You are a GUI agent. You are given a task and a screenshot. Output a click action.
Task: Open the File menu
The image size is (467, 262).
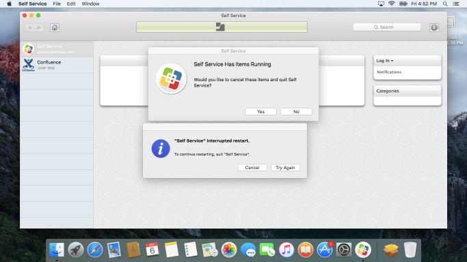point(57,3)
